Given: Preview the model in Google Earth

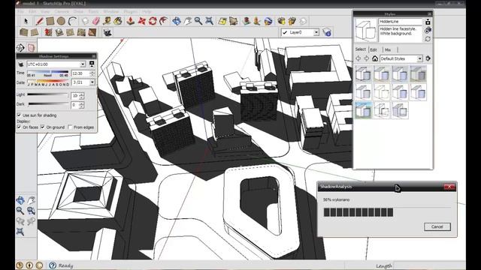Looking at the screenshot, I should pyautogui.click(x=268, y=21).
